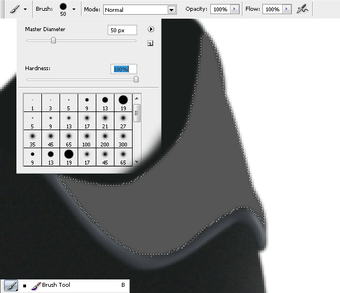Open the Flow slider arrow
The image size is (340, 293).
[x=287, y=9]
